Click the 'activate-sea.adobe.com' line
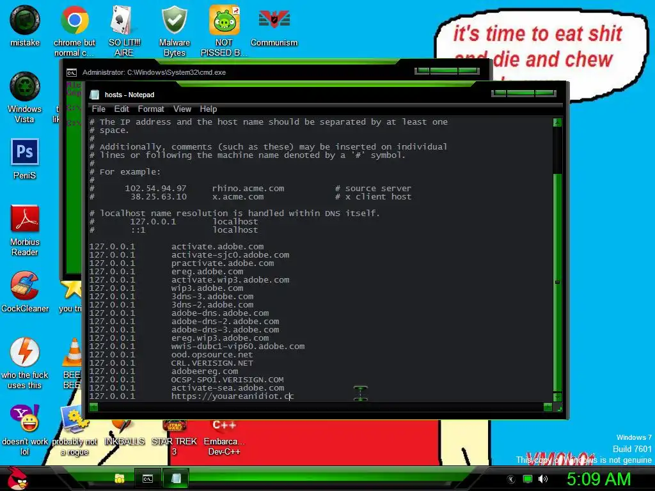 click(x=228, y=388)
